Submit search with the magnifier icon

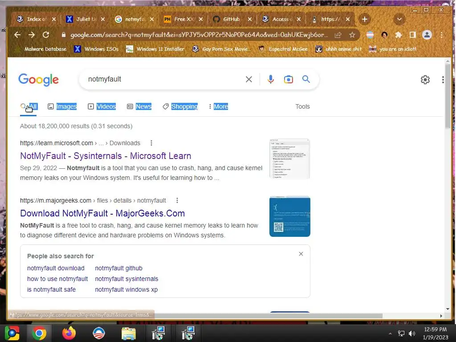[306, 79]
